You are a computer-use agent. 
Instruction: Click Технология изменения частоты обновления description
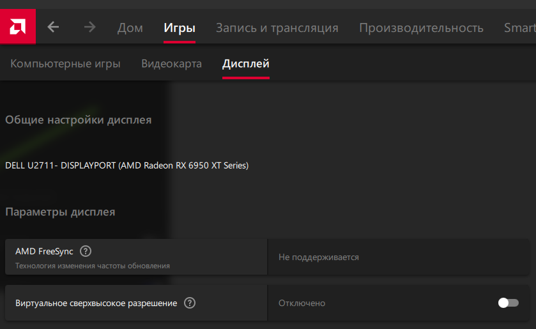(92, 266)
